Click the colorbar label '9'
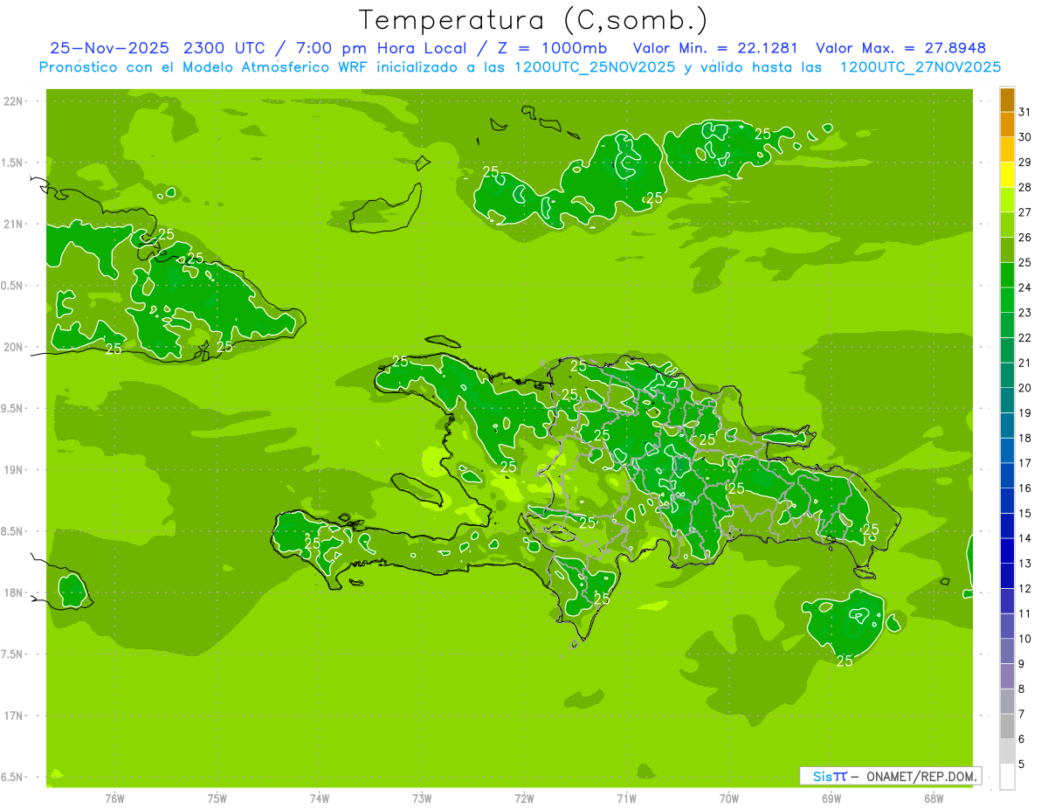This screenshot has width=1048, height=810. click(x=1021, y=664)
